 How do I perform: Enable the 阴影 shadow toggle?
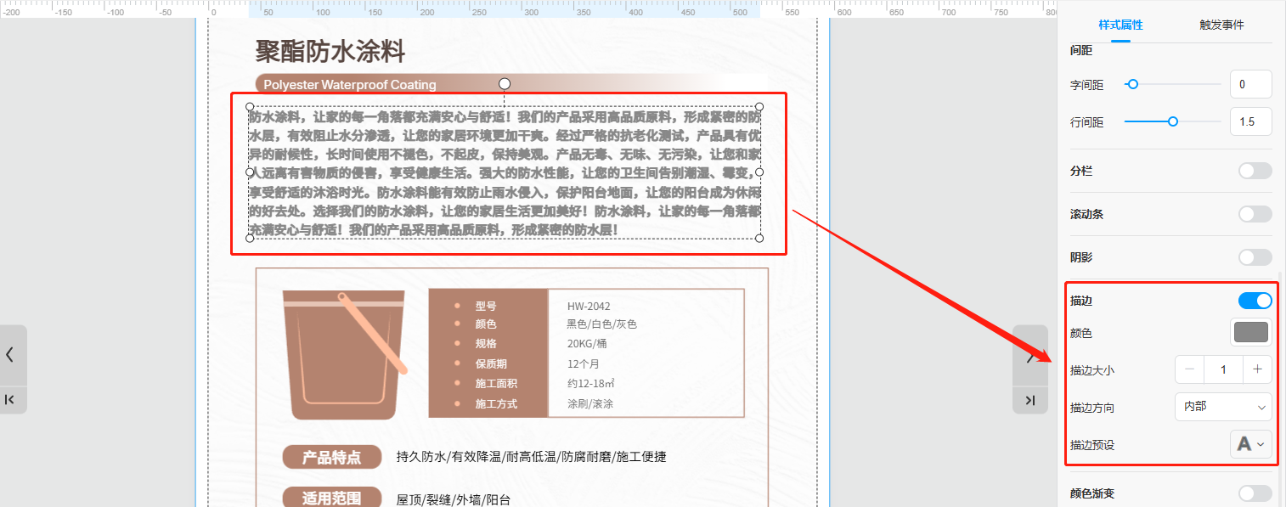point(1255,257)
